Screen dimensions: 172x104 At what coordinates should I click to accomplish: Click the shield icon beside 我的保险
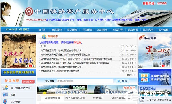tap(5, 101)
